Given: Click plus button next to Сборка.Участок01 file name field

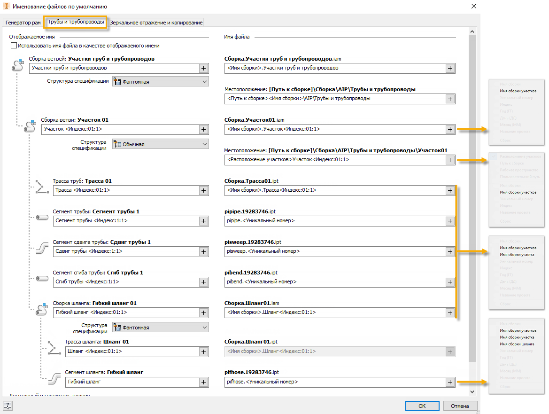Looking at the screenshot, I should click(450, 129).
